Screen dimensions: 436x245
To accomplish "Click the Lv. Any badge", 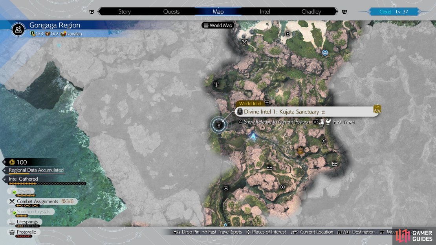I will (x=377, y=109).
